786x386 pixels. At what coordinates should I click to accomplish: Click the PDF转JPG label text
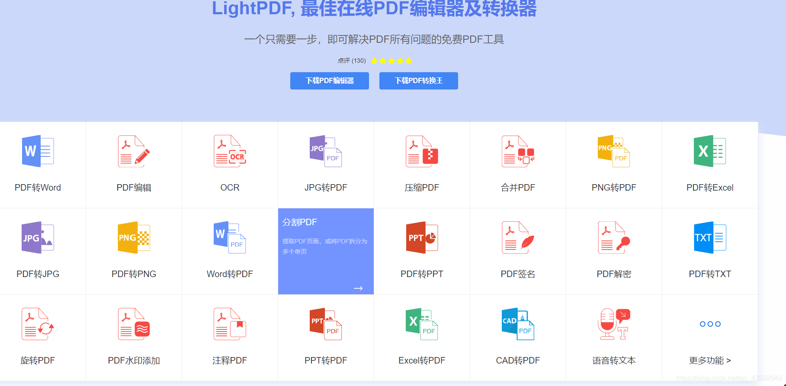[38, 274]
